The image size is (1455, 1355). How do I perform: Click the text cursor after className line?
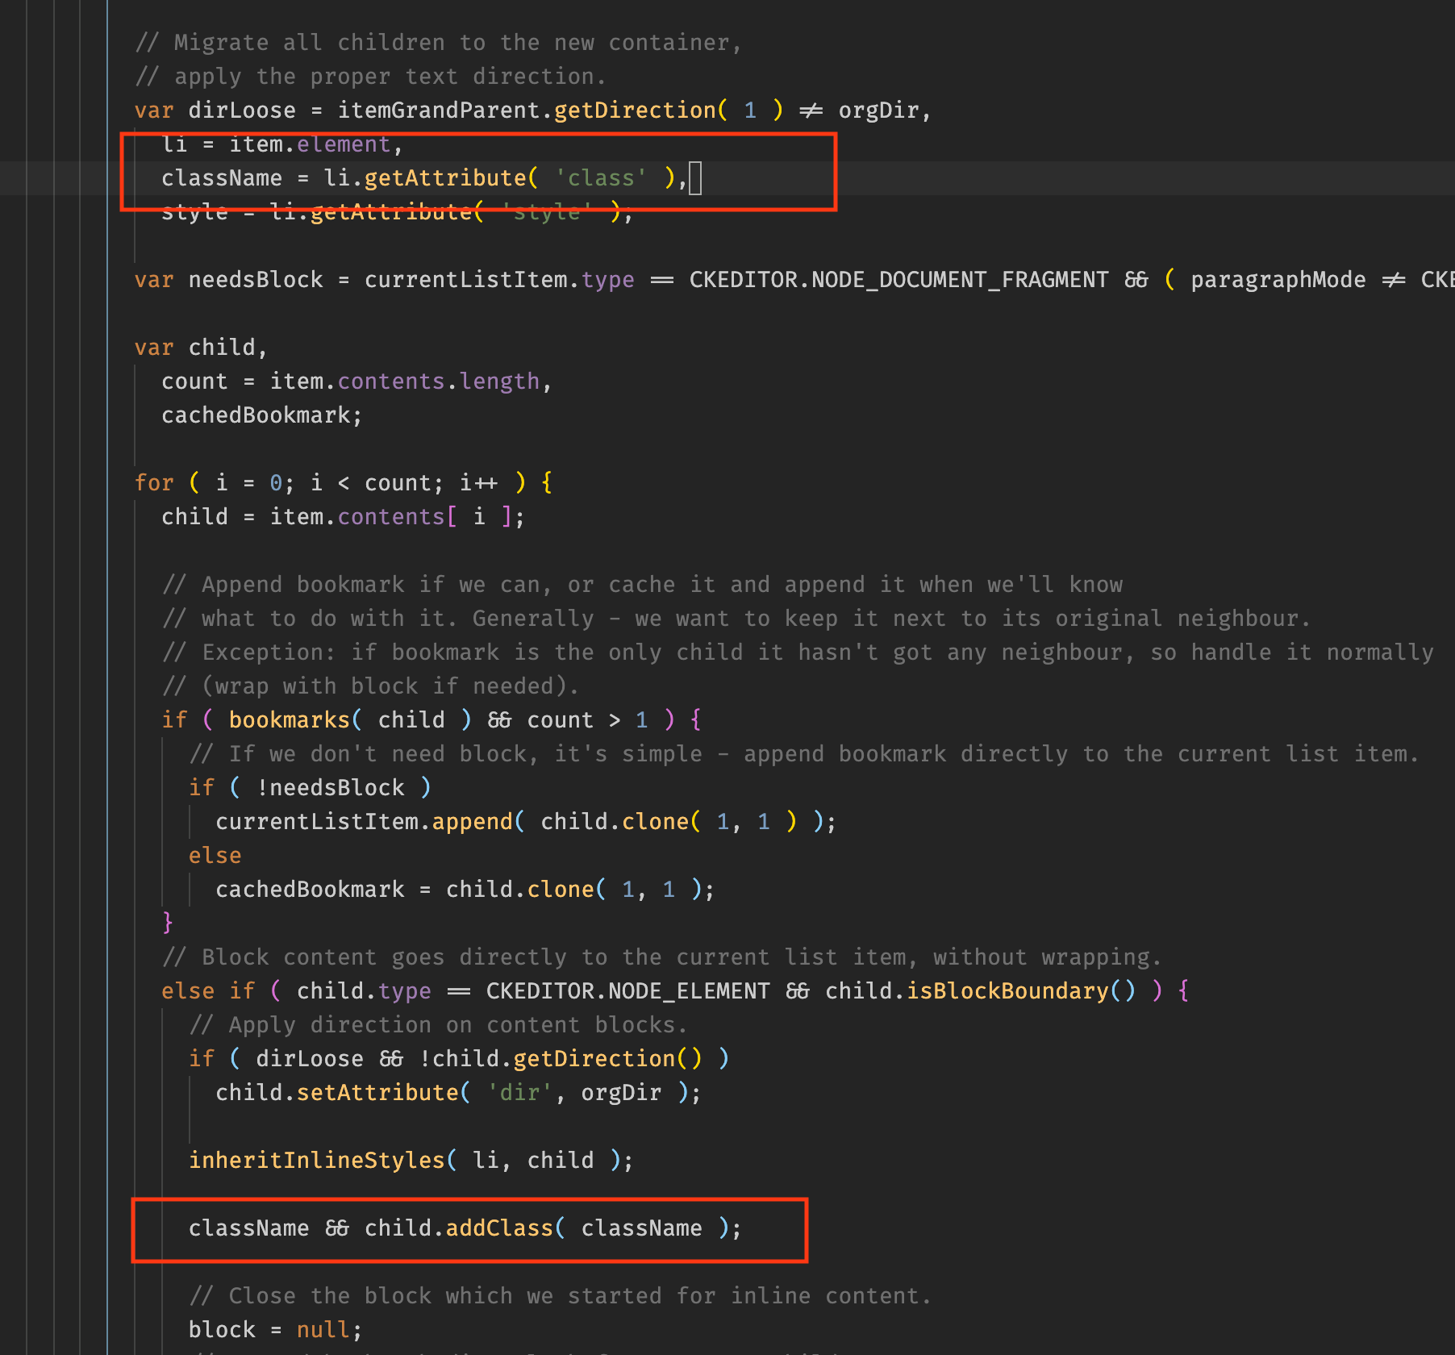point(697,177)
